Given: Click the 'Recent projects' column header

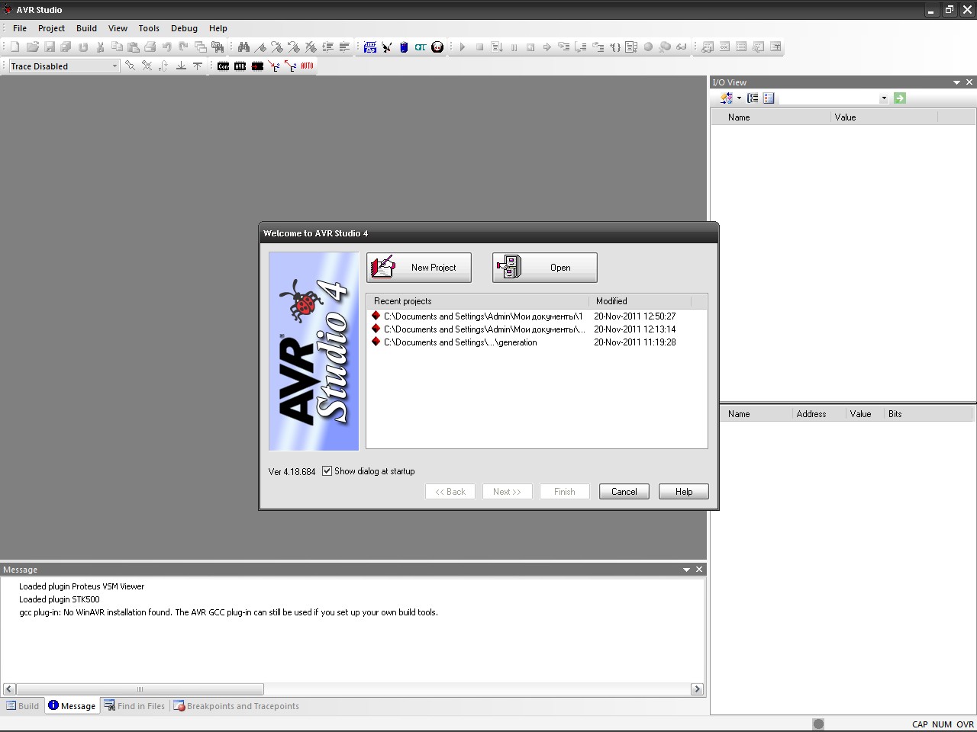Looking at the screenshot, I should [x=478, y=301].
